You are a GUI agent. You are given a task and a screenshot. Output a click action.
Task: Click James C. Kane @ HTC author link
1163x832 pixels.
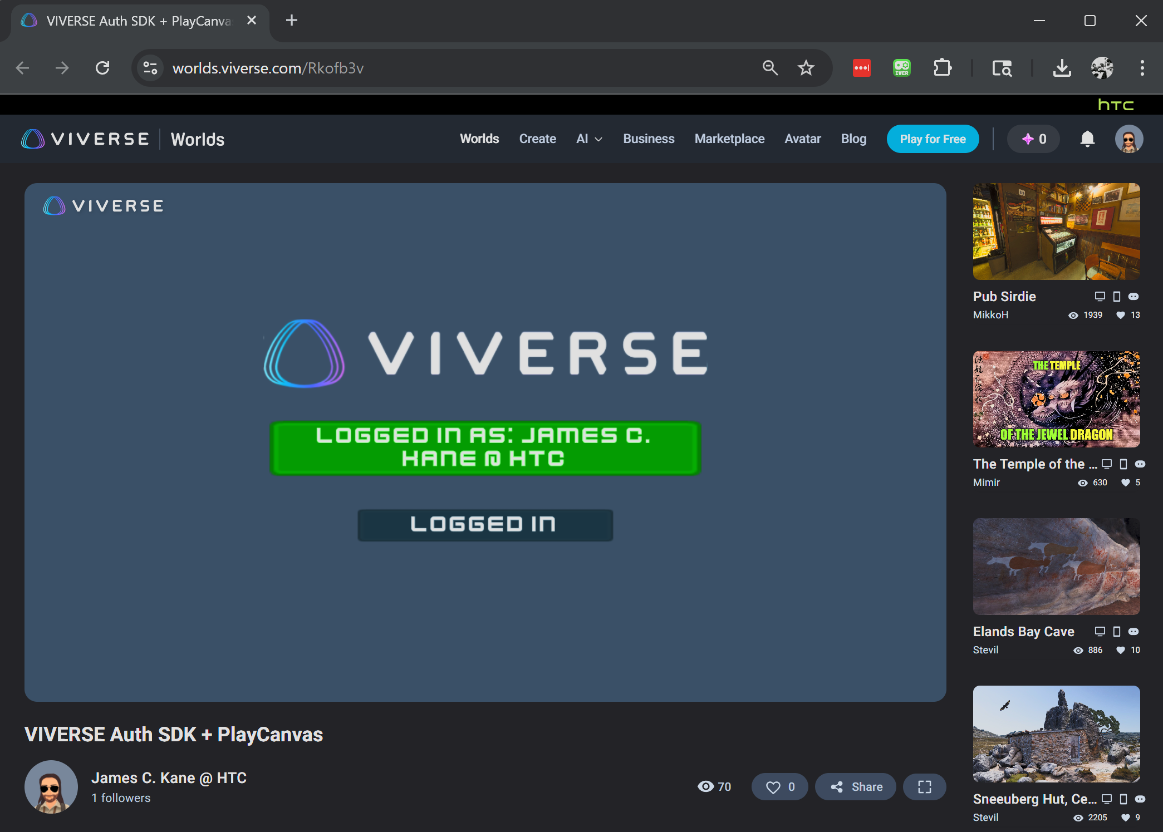click(x=169, y=777)
